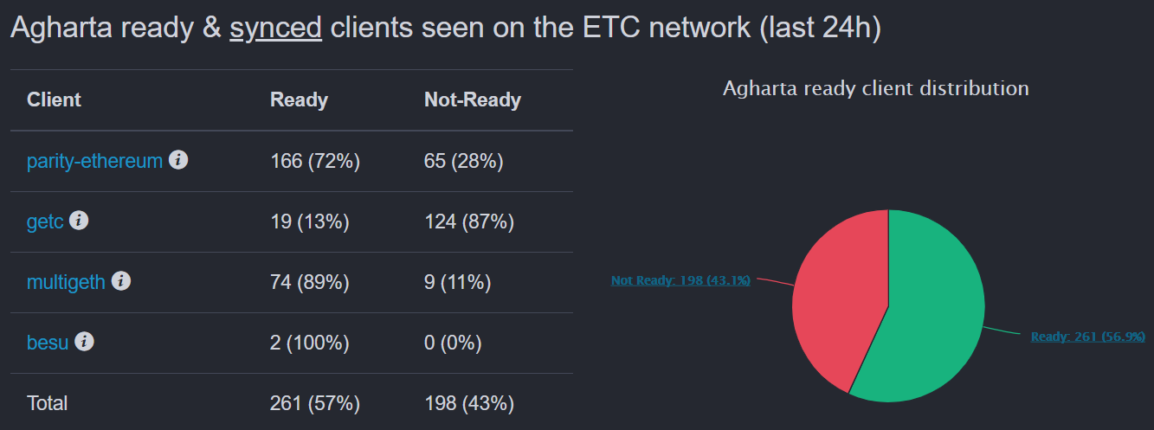Click the 'Ready' column header
Image resolution: width=1154 pixels, height=430 pixels.
[x=299, y=99]
